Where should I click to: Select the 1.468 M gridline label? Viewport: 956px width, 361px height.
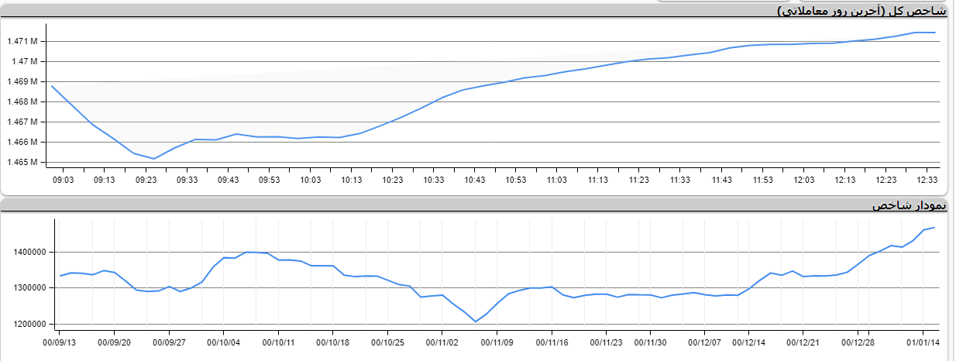click(x=22, y=101)
